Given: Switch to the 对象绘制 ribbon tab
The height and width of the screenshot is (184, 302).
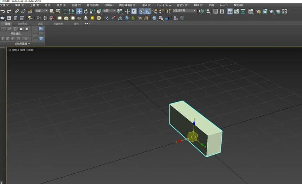Looking at the screenshot, I should (x=58, y=24).
